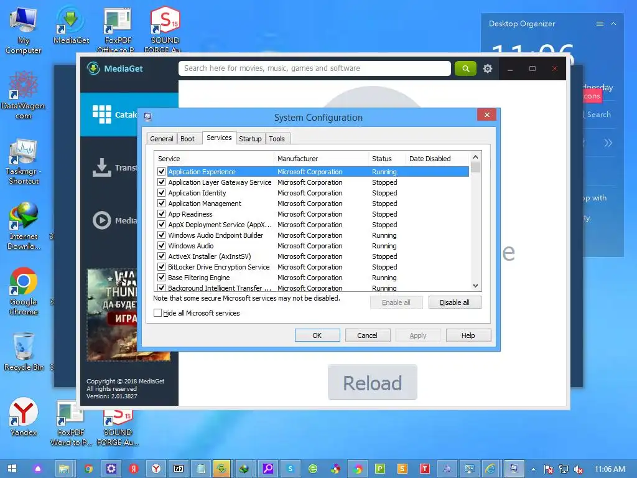Open the Windows Start button
This screenshot has width=637, height=478.
[12, 469]
